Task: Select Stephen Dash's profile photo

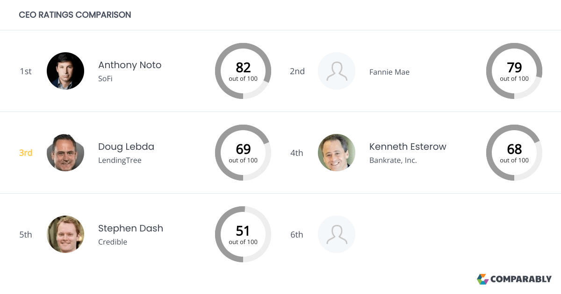Action: (65, 234)
